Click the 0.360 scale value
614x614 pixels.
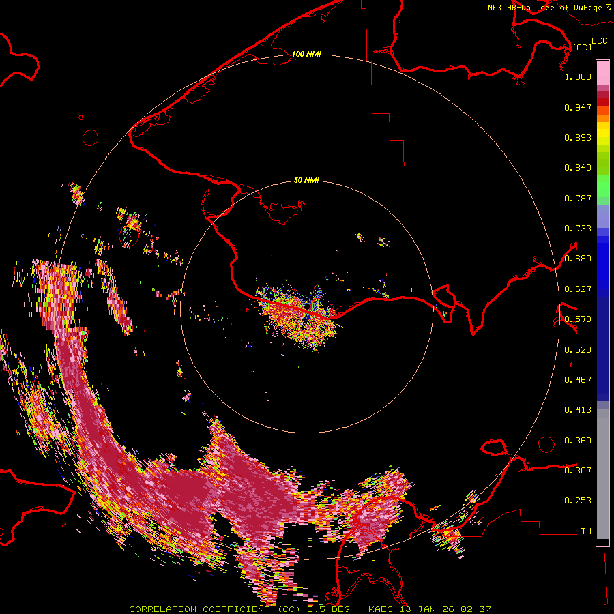[578, 441]
